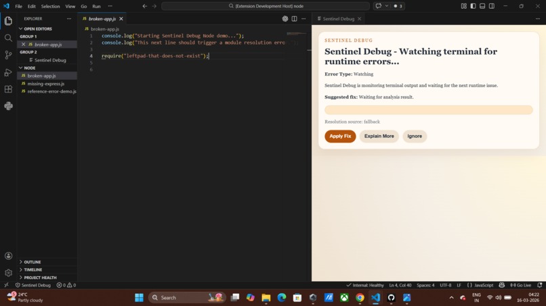Click Internal: Healthy status item
The height and width of the screenshot is (306, 546).
[x=365, y=285]
